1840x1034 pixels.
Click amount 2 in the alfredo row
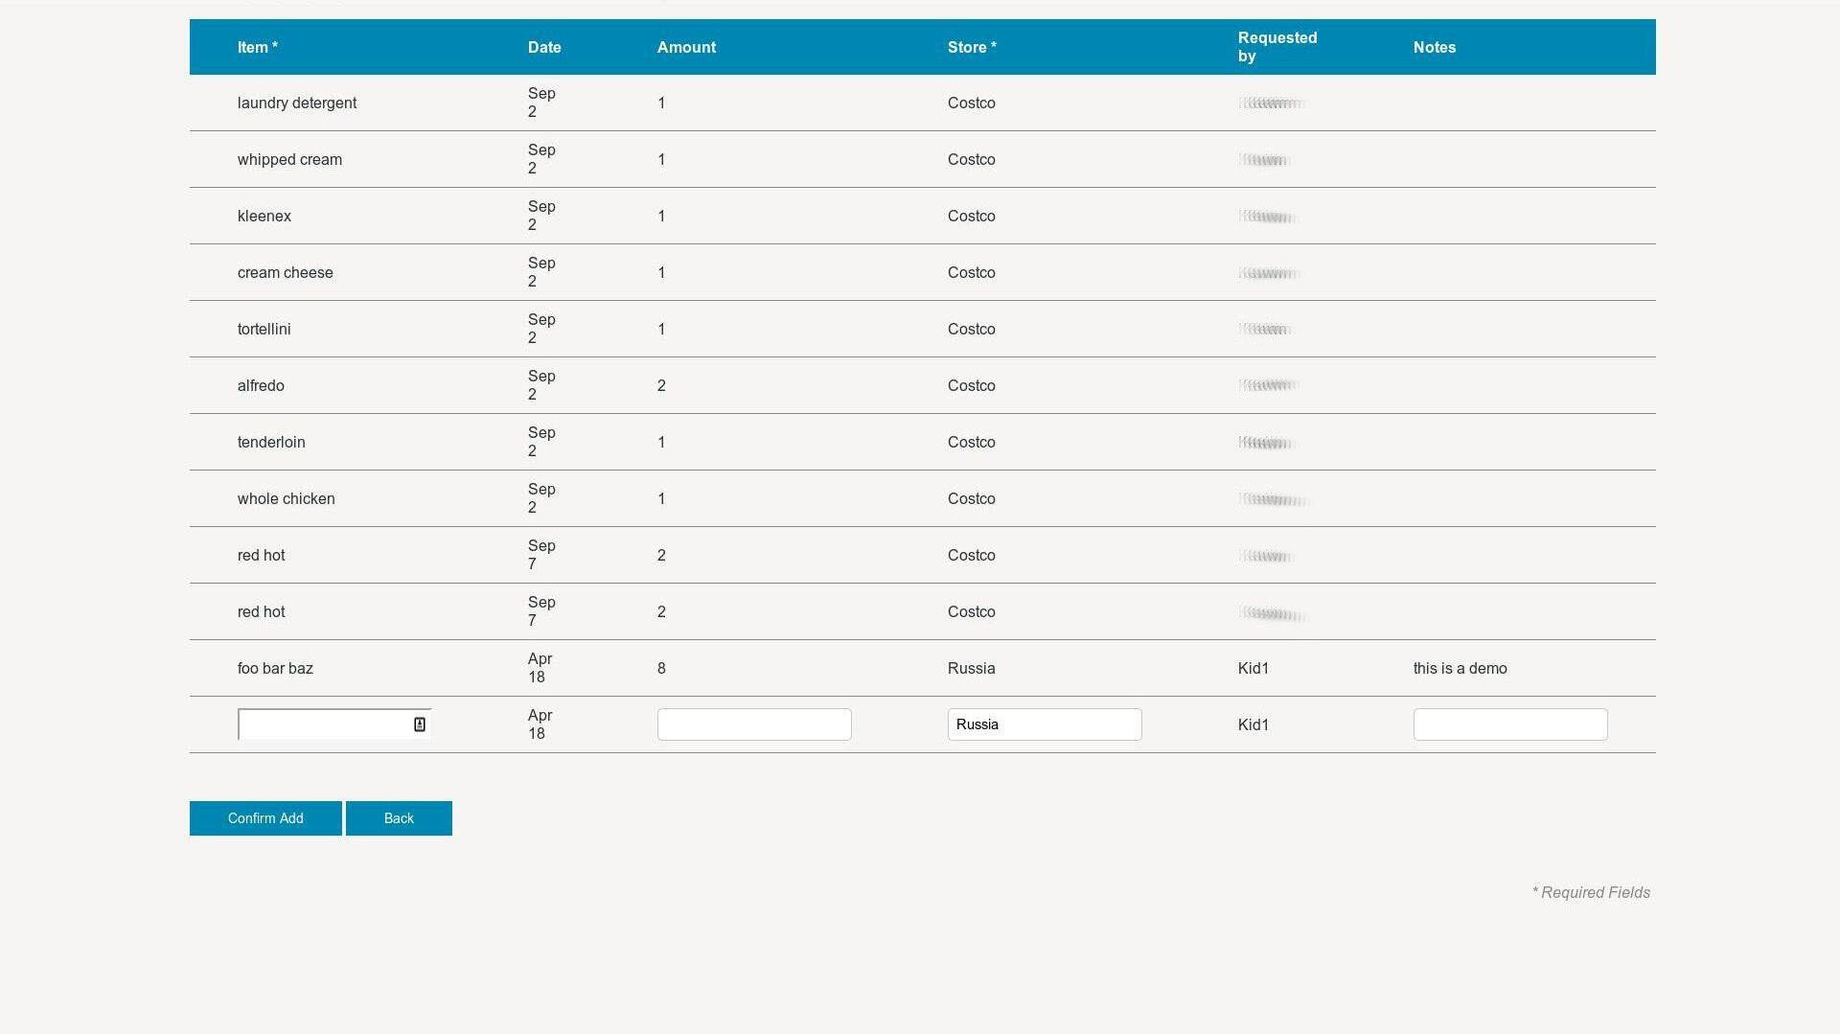[661, 385]
